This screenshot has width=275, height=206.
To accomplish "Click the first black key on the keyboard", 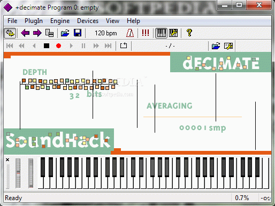I will pyautogui.click(x=43, y=167).
